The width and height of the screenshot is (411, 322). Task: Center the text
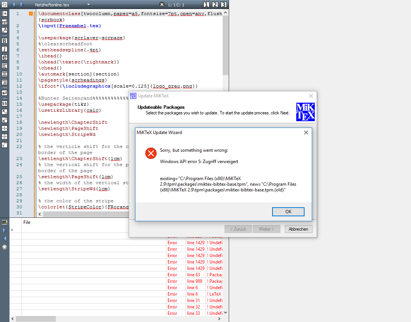5,74
